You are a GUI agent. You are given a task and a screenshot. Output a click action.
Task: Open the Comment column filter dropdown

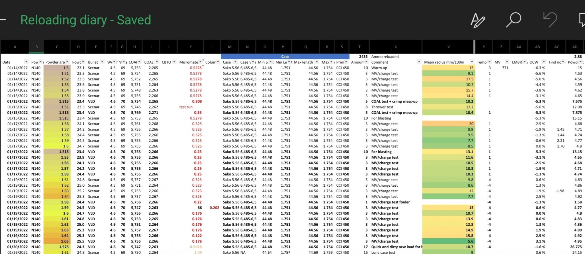click(419, 62)
